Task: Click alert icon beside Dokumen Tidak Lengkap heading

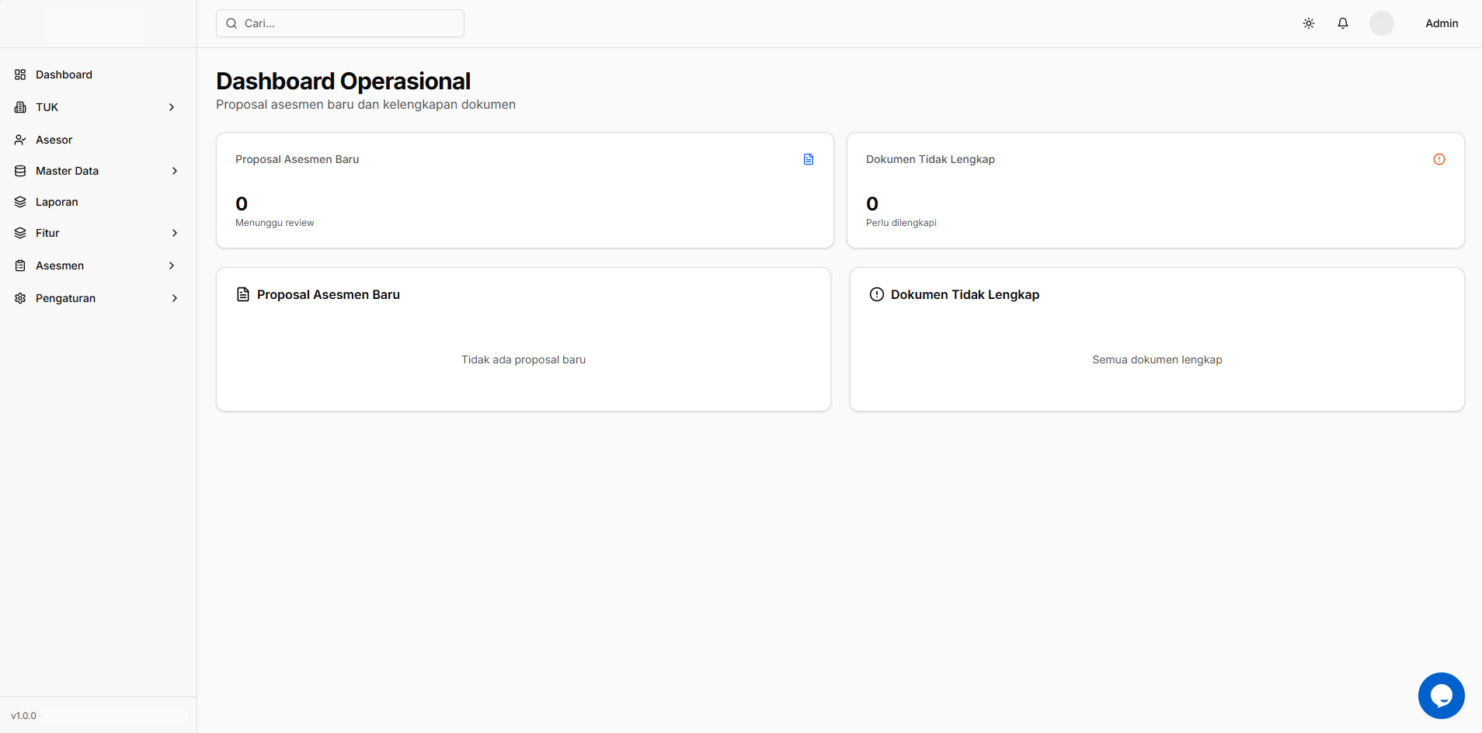Action: point(877,294)
